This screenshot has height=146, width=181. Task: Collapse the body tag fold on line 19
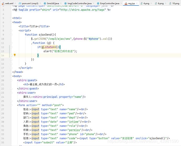click(x=11, y=76)
